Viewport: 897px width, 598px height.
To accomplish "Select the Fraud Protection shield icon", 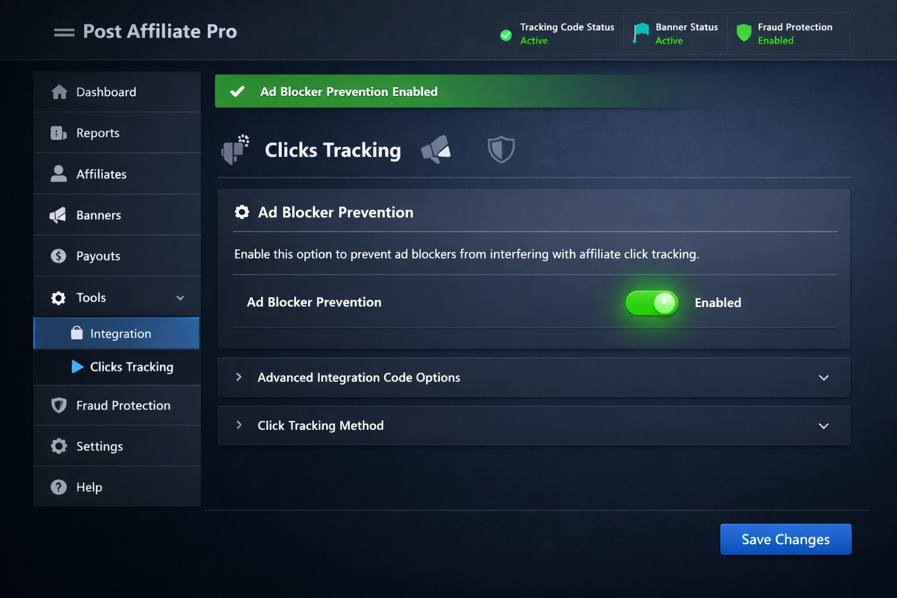I will coord(58,405).
